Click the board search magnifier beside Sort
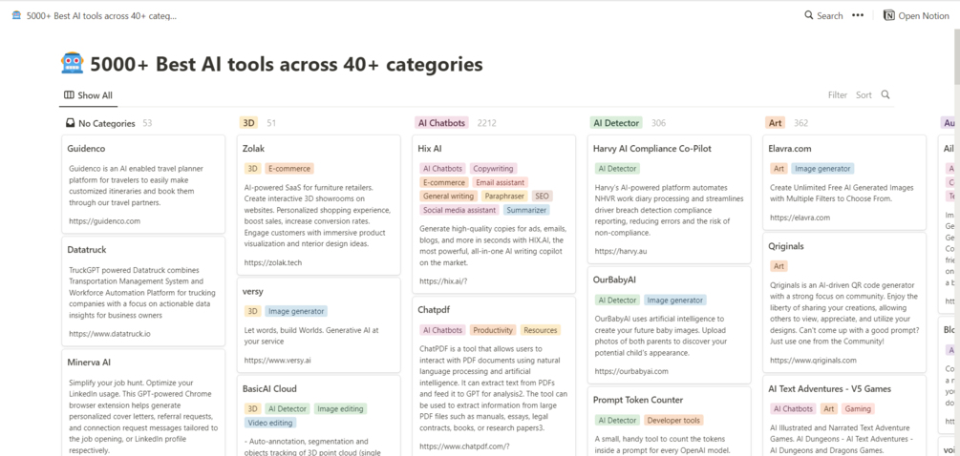Image resolution: width=960 pixels, height=456 pixels. click(x=885, y=94)
